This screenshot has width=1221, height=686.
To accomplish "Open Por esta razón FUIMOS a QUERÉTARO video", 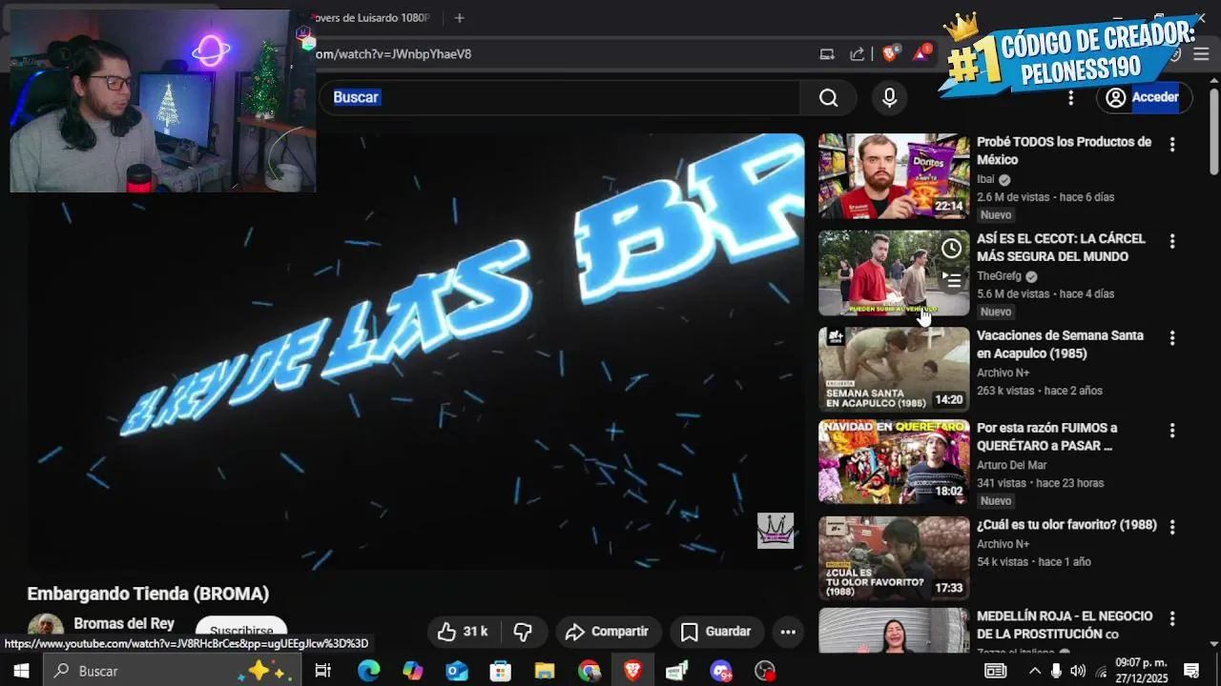I will (1046, 436).
